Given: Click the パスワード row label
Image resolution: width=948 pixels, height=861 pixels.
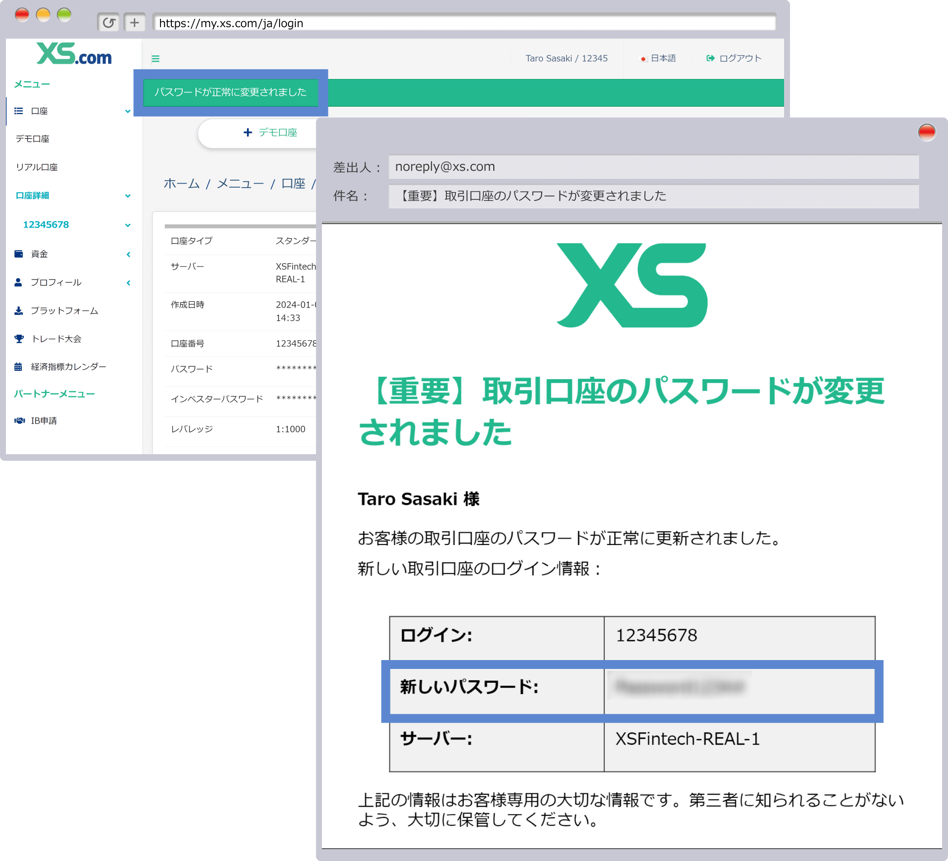Looking at the screenshot, I should (192, 369).
